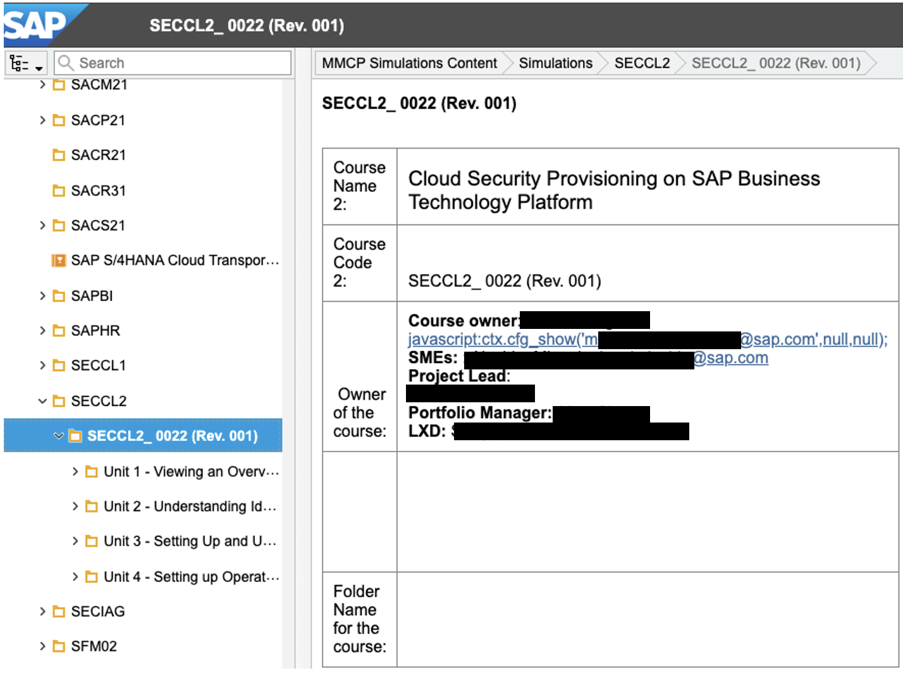Screen dimensions: 903x673
Task: Click the SECCL1 folder icon
Action: pyautogui.click(x=59, y=365)
